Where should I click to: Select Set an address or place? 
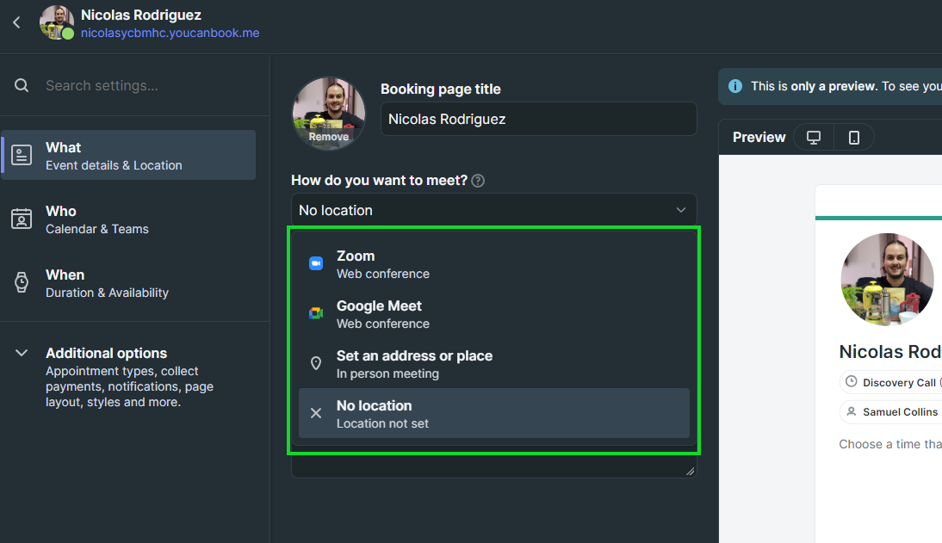[x=493, y=364]
